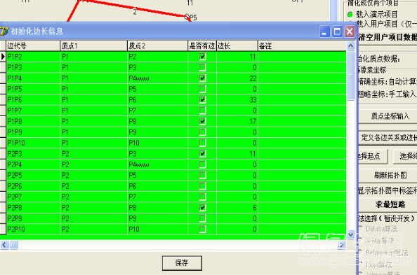The width and height of the screenshot is (417, 275).
Task: Check the edge checkbox for row P1P10
Action: pyautogui.click(x=202, y=143)
